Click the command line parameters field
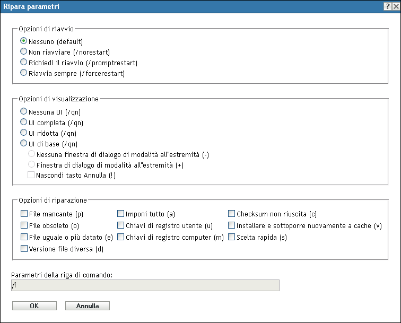This screenshot has width=401, height=323. pyautogui.click(x=145, y=286)
